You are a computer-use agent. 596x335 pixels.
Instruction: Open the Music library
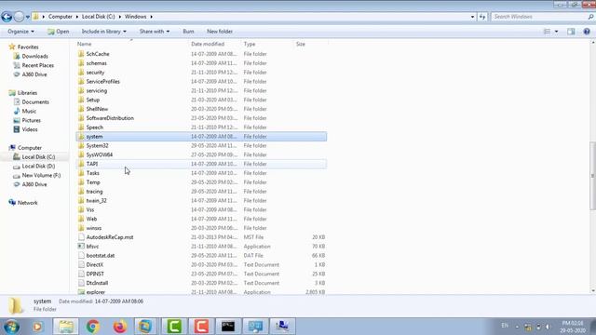point(29,111)
